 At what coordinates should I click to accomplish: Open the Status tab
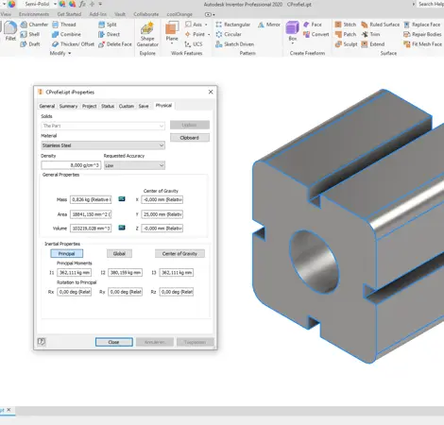tap(108, 106)
